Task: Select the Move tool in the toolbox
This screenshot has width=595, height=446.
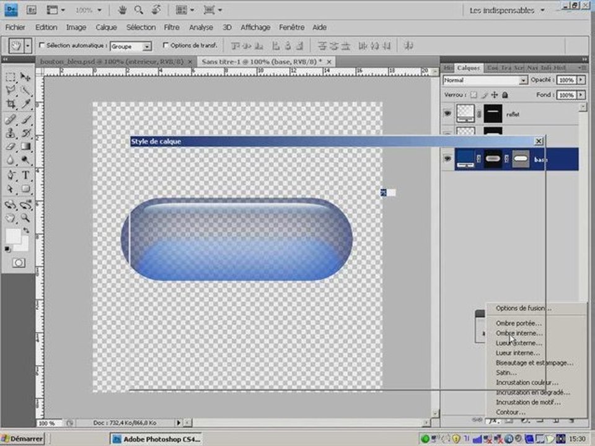Action: click(25, 77)
